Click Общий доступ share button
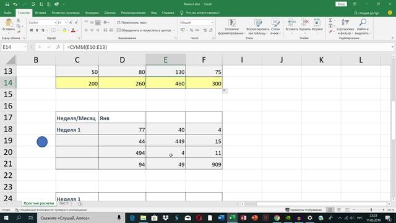This screenshot has width=396, height=223. 367,12
